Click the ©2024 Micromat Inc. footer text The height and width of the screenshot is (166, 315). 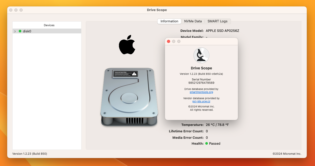[x=287, y=154]
